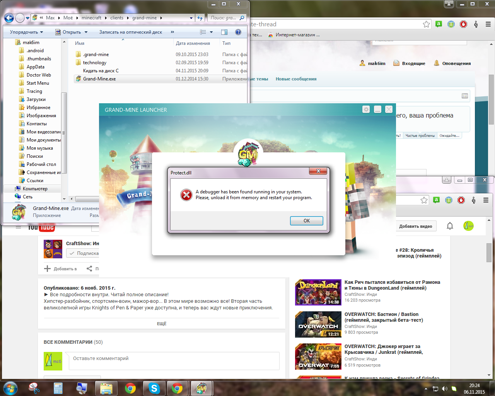
Task: Select Компьютер in the folder tree
Action: [35, 189]
